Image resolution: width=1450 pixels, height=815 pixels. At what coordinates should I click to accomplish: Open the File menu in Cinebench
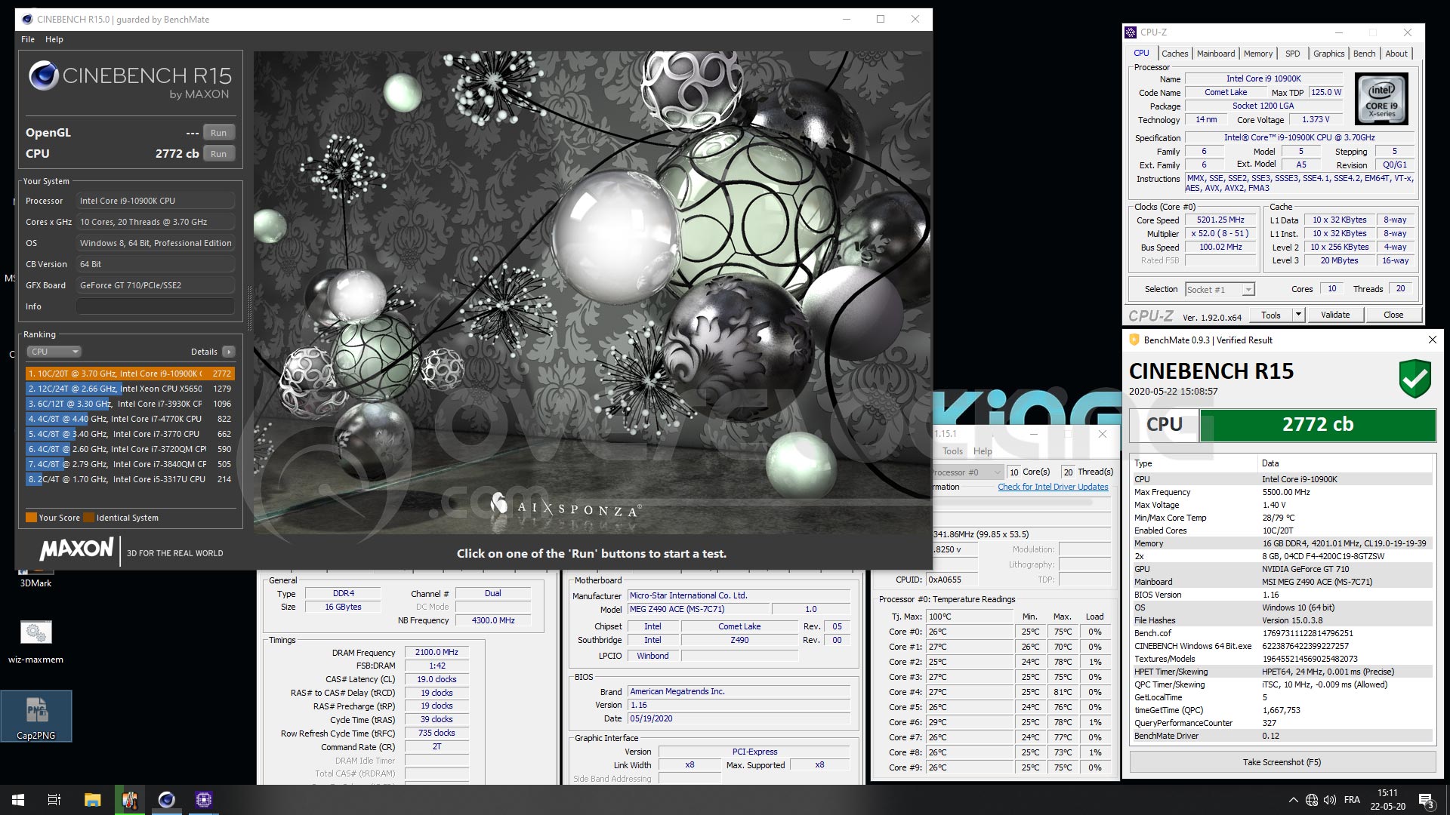click(x=28, y=39)
